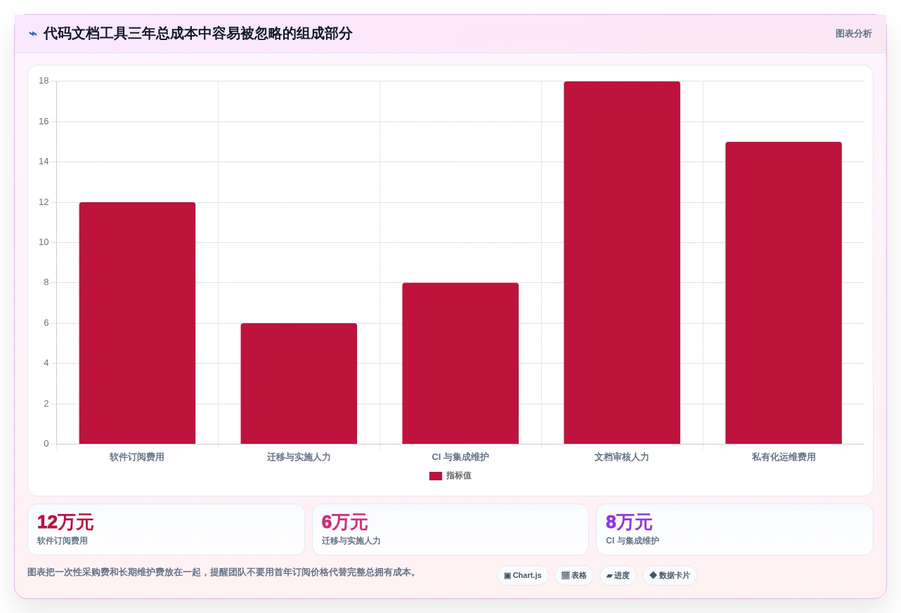The image size is (901, 613).
Task: Click the x-axis label 文档审核人力
Action: coord(622,457)
